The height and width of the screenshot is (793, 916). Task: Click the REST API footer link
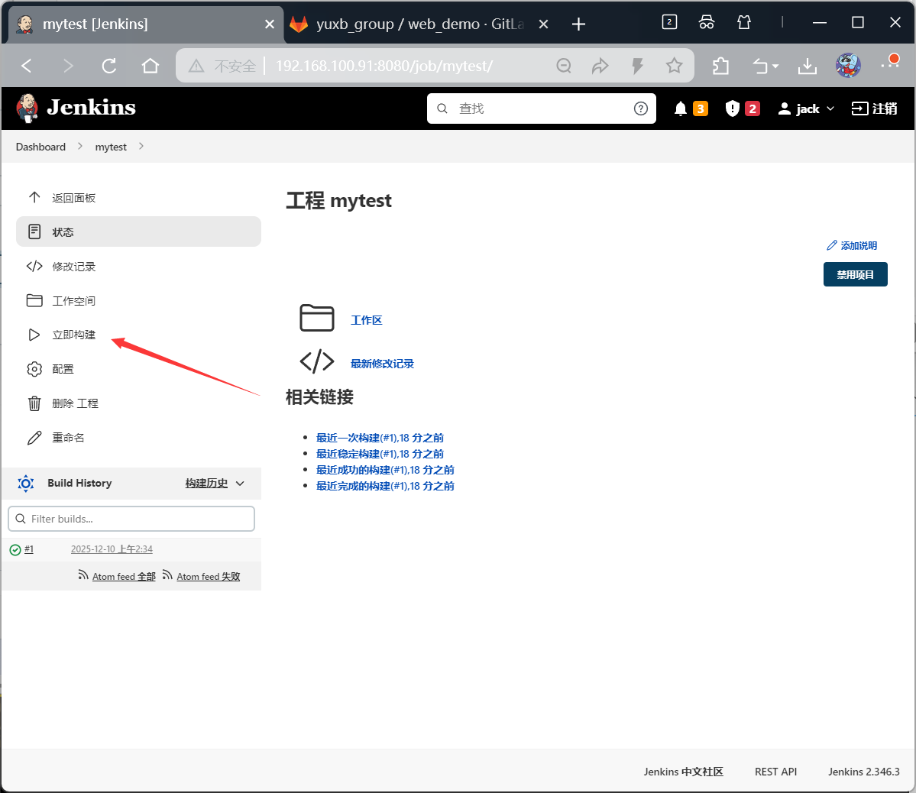[775, 772]
